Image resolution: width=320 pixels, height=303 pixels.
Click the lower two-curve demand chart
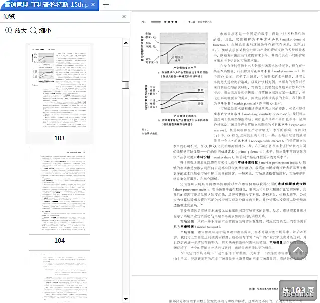(x=184, y=97)
